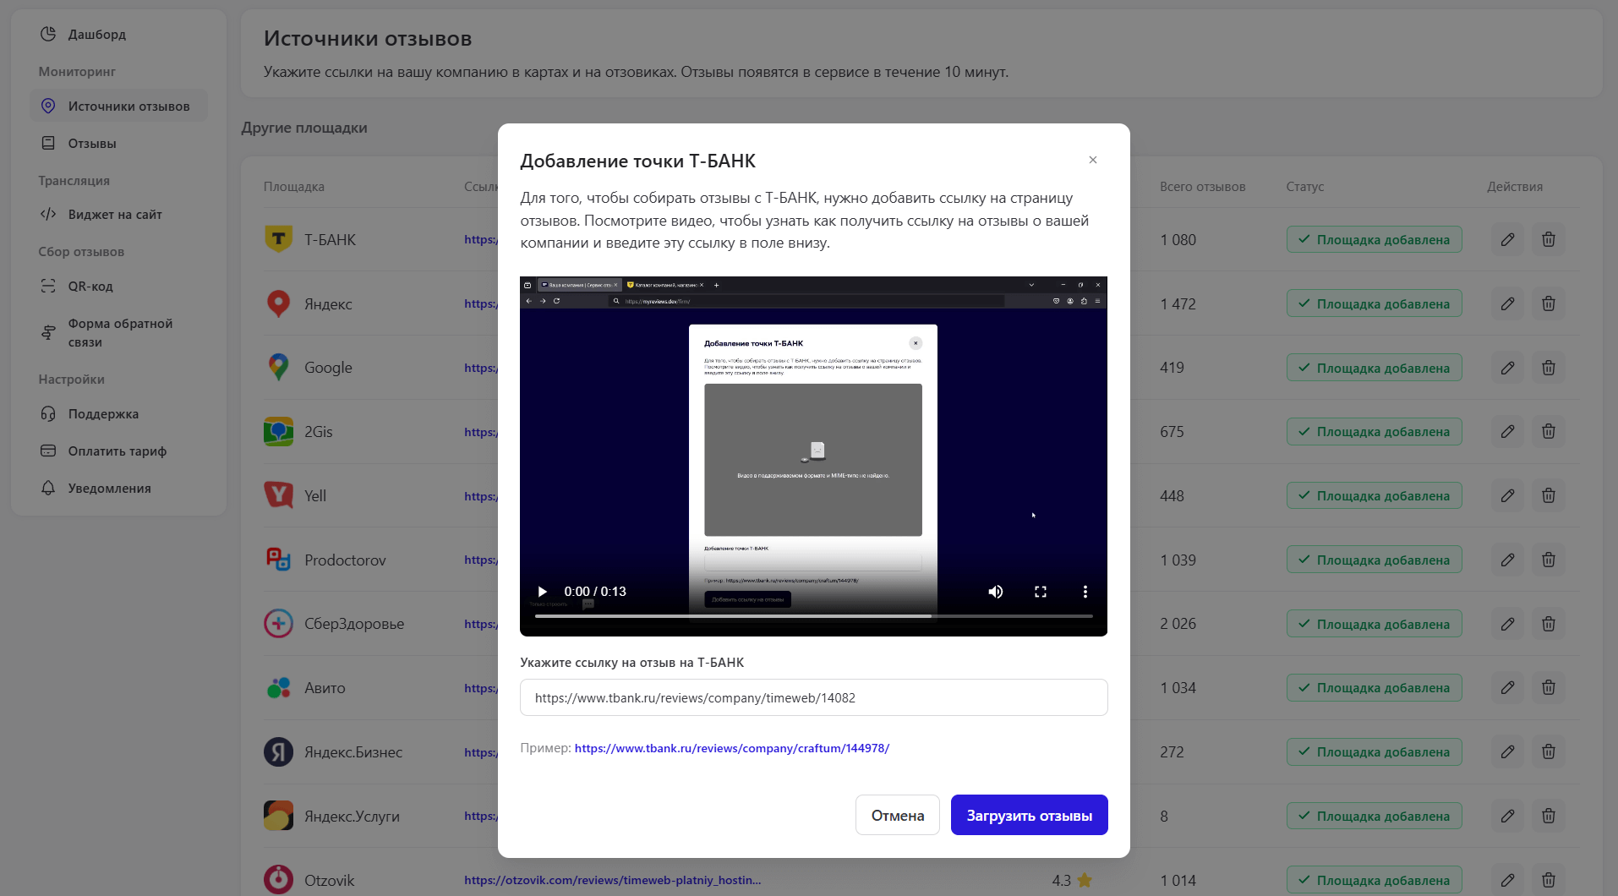Image resolution: width=1618 pixels, height=896 pixels.
Task: Click the video progress bar
Action: (813, 616)
